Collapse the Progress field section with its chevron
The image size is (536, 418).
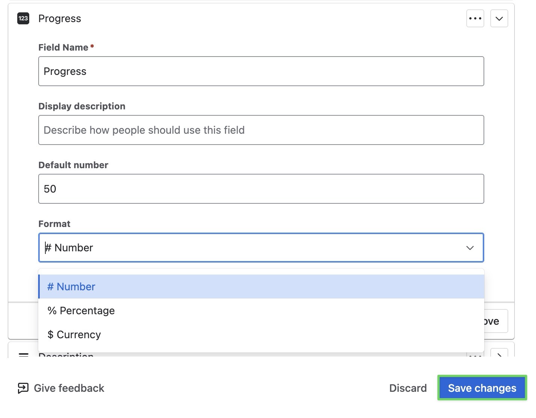click(x=499, y=18)
